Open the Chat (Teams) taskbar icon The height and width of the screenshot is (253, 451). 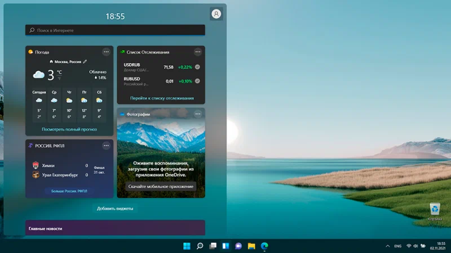(238, 246)
